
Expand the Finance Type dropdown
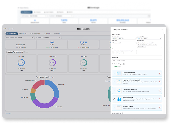click(x=160, y=45)
